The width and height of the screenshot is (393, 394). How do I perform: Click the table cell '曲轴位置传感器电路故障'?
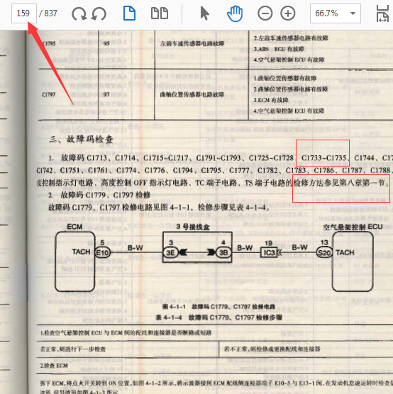192,95
